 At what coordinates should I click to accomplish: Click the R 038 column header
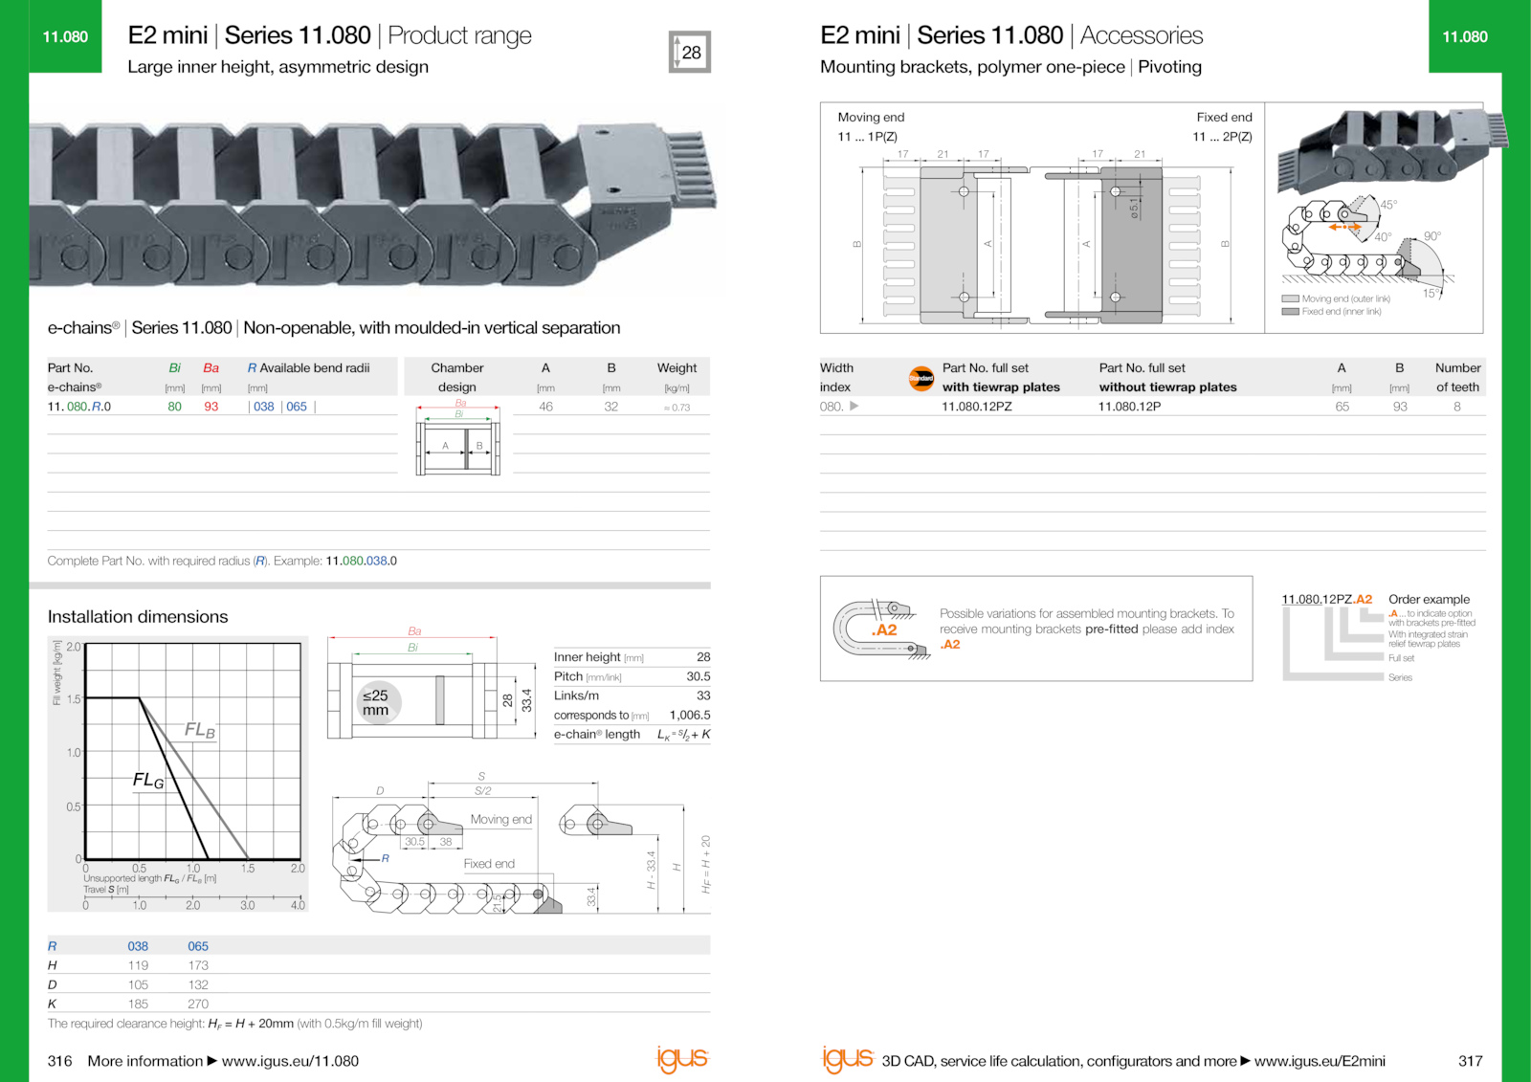(x=138, y=946)
